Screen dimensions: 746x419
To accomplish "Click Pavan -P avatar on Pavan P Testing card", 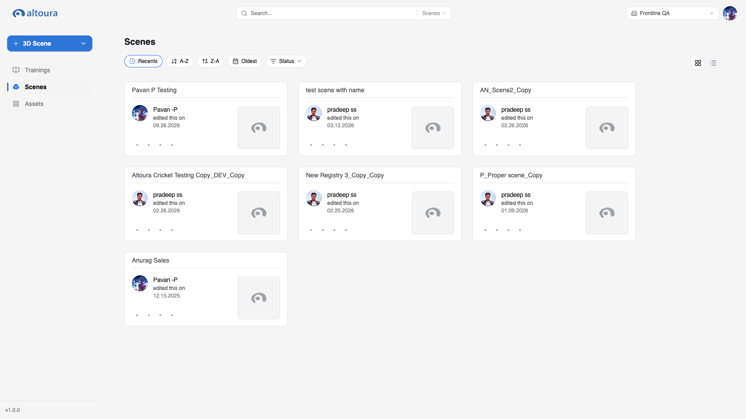I will coord(140,113).
